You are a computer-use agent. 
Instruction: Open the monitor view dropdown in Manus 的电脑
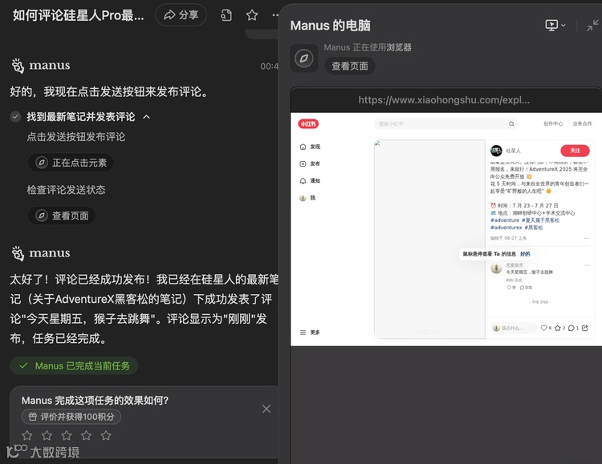coord(555,26)
